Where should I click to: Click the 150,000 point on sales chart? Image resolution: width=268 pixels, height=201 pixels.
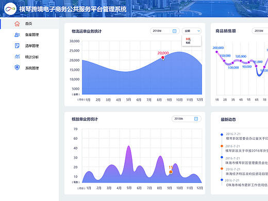[224, 61]
